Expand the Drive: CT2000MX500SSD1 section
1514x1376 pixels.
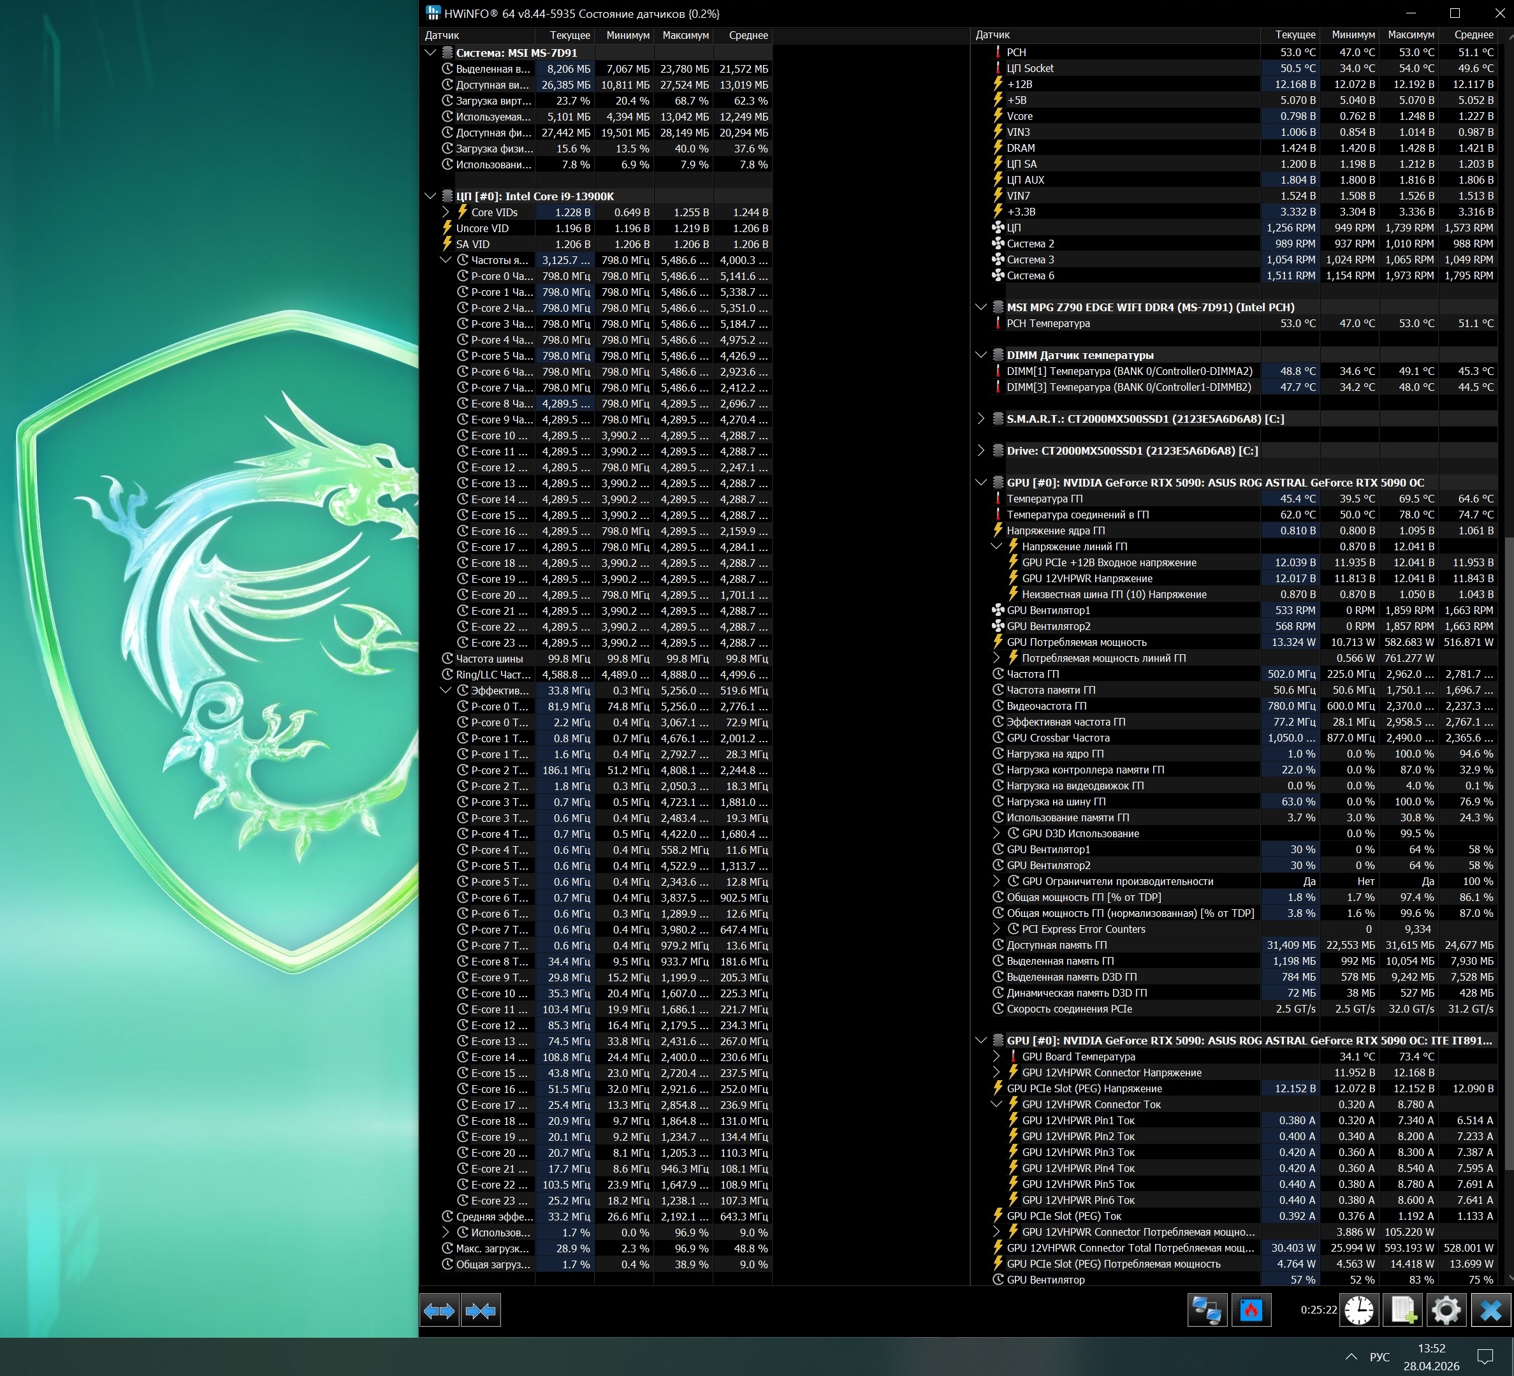(x=981, y=451)
